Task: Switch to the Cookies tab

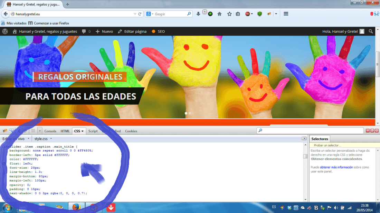Action: click(131, 131)
